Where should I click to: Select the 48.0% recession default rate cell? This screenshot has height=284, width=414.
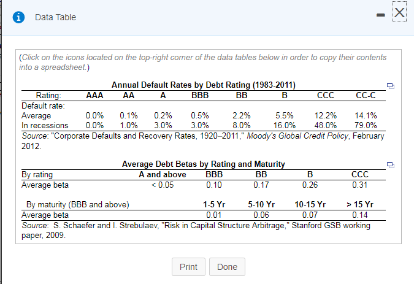[326, 125]
